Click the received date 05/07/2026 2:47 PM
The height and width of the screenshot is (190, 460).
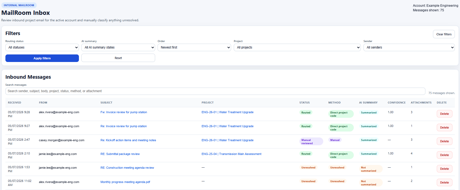[19, 141]
